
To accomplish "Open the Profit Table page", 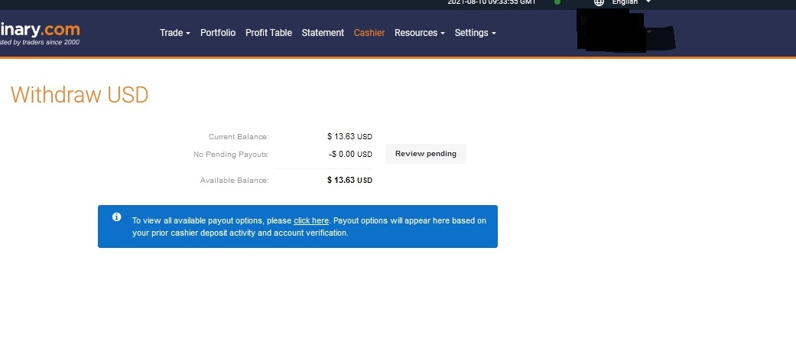I will [x=268, y=32].
